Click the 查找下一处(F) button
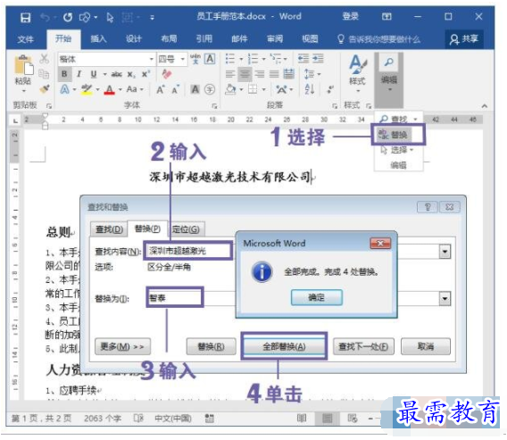507x440 pixels. [x=363, y=346]
